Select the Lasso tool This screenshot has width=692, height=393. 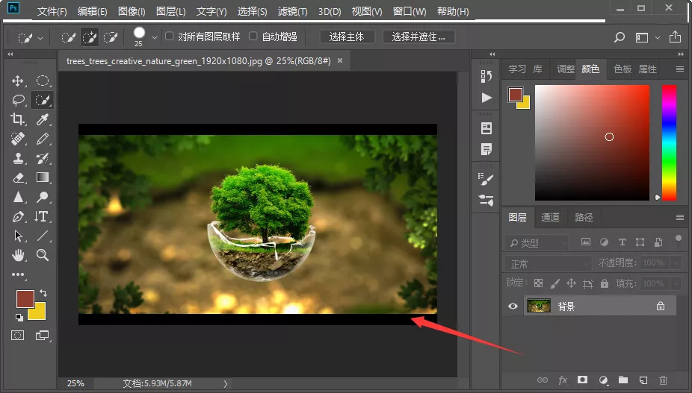pyautogui.click(x=18, y=100)
